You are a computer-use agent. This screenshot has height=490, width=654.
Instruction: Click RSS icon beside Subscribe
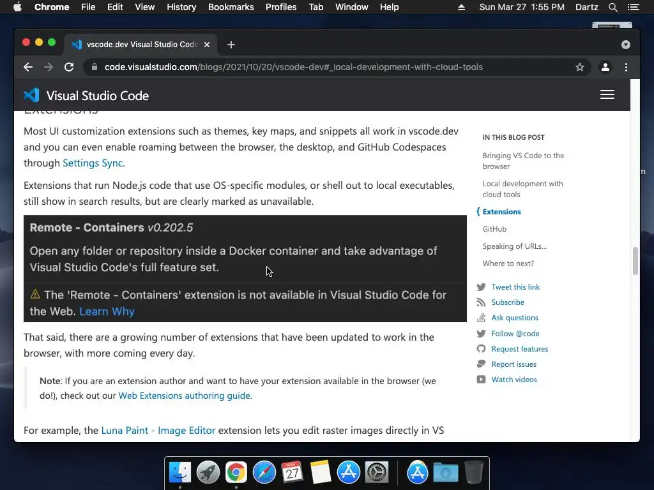click(482, 302)
